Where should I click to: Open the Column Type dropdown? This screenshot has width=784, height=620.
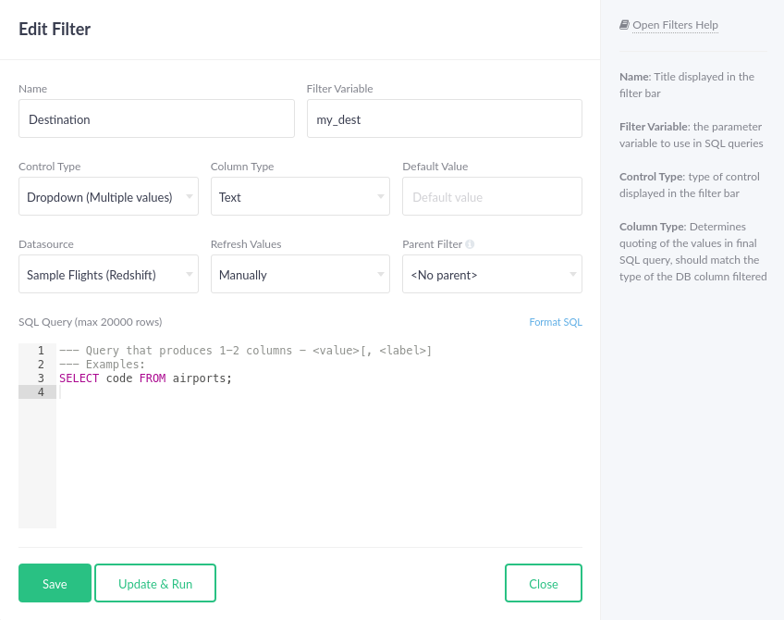point(300,196)
